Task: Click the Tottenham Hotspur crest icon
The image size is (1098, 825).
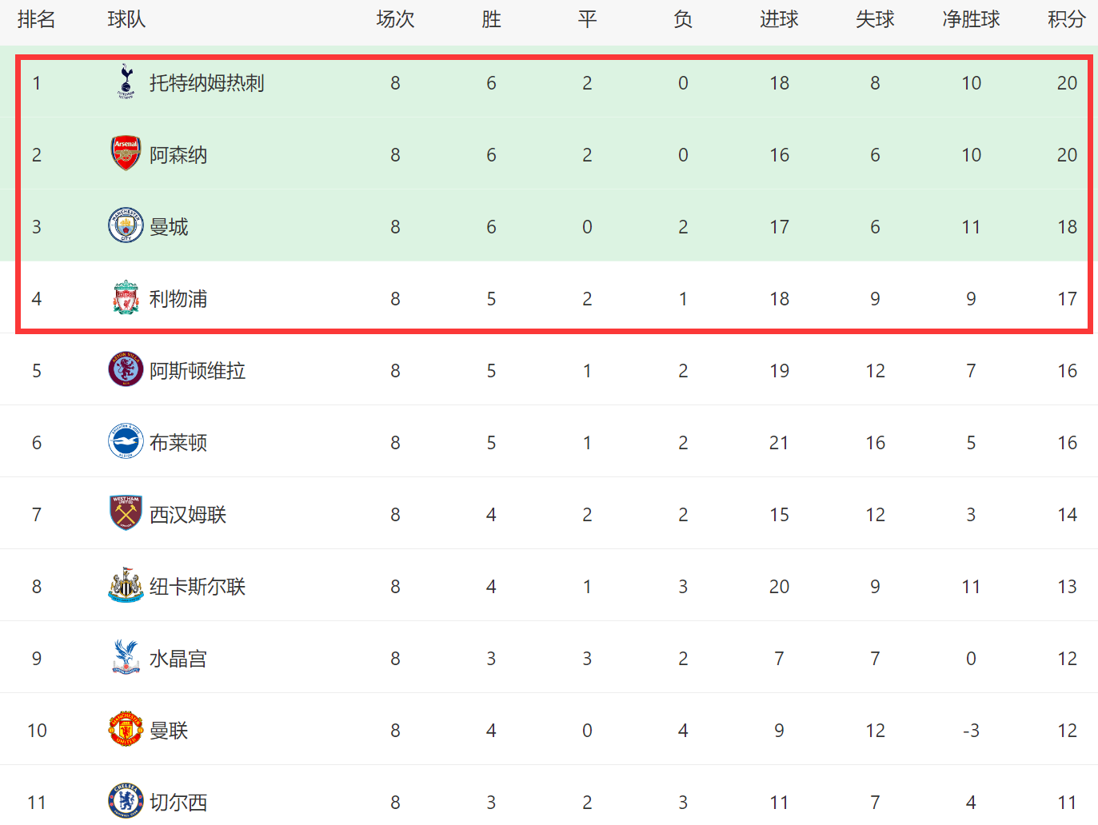Action: (126, 82)
